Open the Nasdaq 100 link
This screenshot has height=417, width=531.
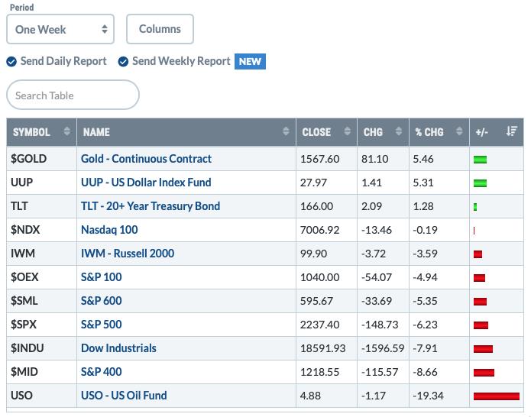pyautogui.click(x=109, y=230)
